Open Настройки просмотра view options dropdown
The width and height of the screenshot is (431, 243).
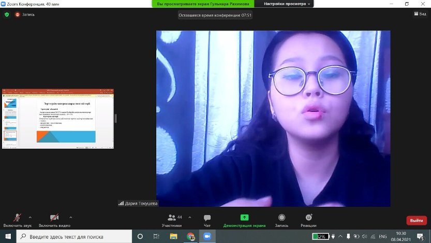287,4
